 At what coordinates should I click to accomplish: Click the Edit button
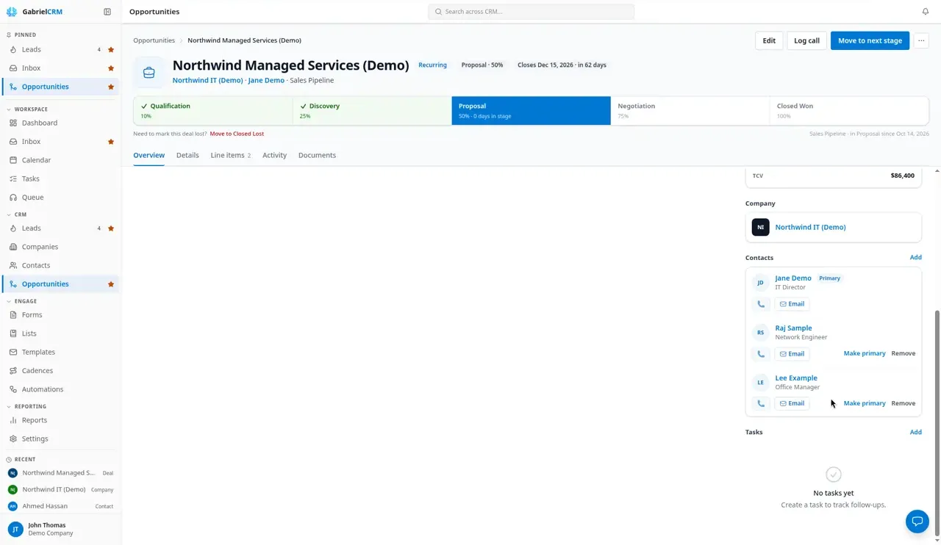click(x=769, y=40)
